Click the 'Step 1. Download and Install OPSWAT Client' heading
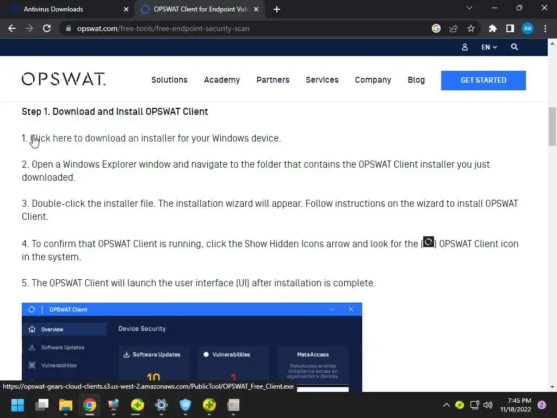557x418 pixels. pyautogui.click(x=115, y=112)
